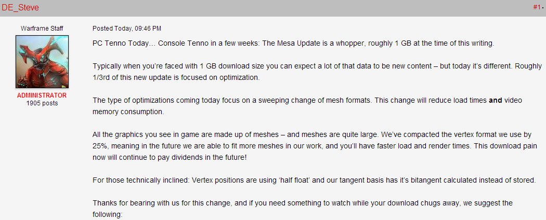Click the "1/3rd" text in the post
This screenshot has width=546, height=220.
101,77
